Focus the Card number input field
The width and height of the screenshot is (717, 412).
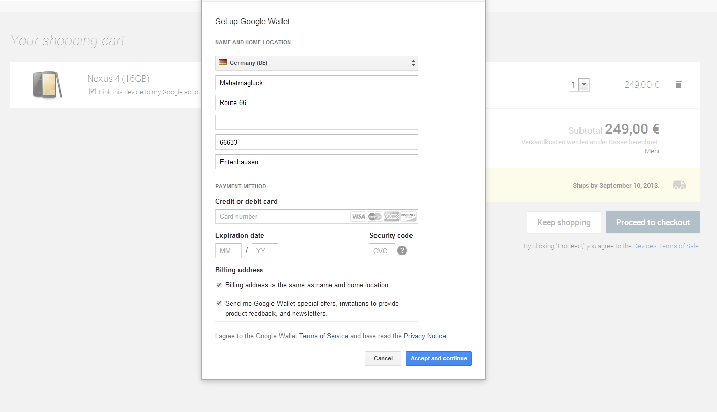[x=282, y=217]
